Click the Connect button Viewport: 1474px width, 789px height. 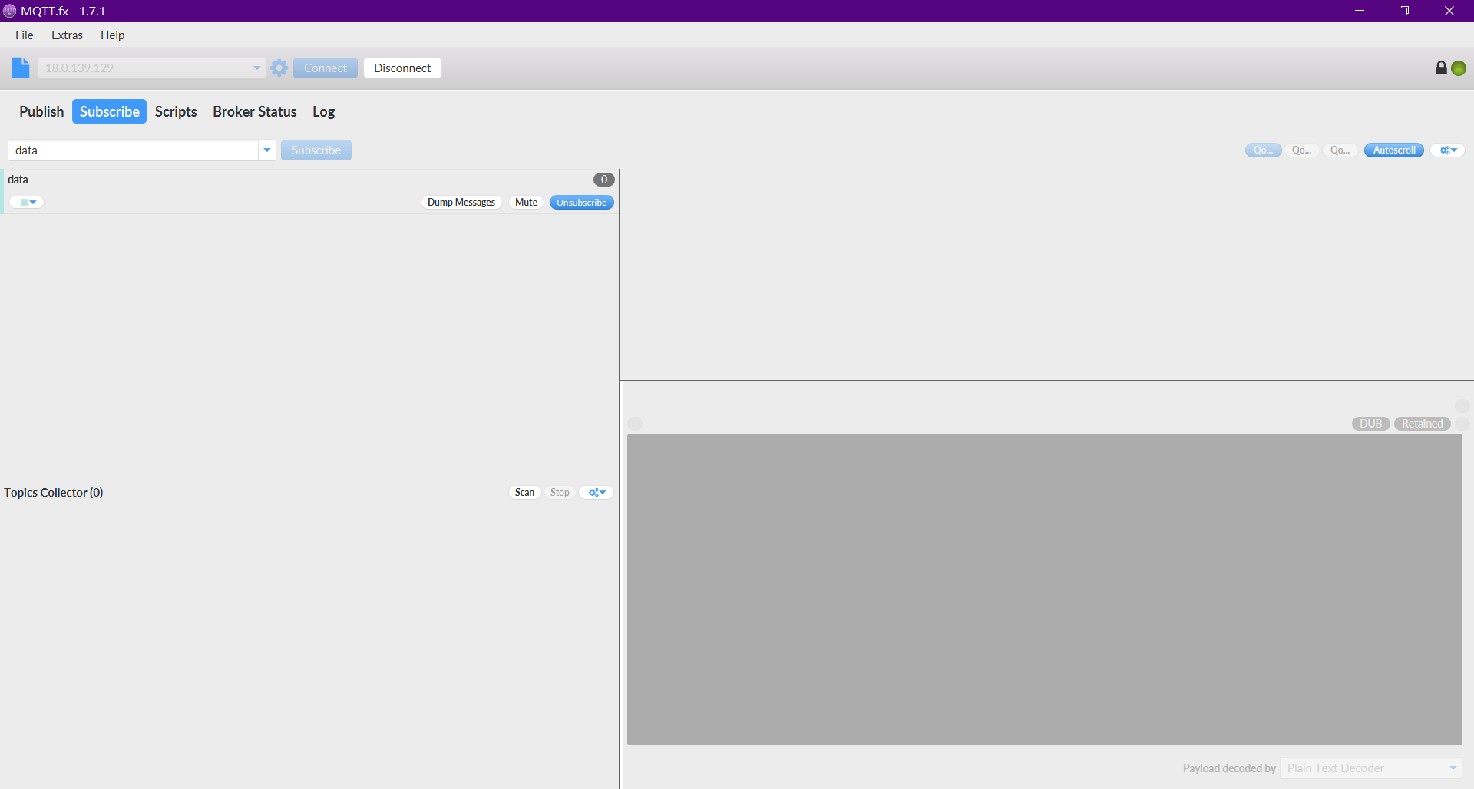(326, 68)
